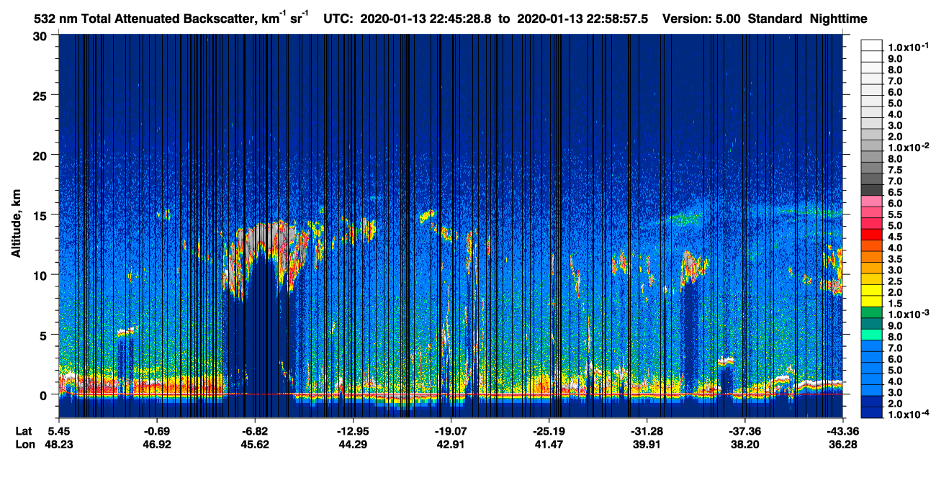Click latitude value '-12.95'
This screenshot has height=480, width=936.
point(353,431)
